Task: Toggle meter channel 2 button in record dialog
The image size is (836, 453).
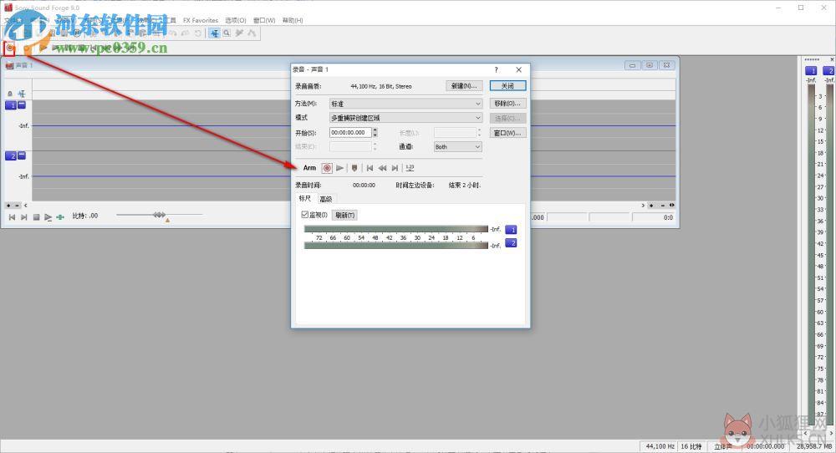Action: (511, 243)
